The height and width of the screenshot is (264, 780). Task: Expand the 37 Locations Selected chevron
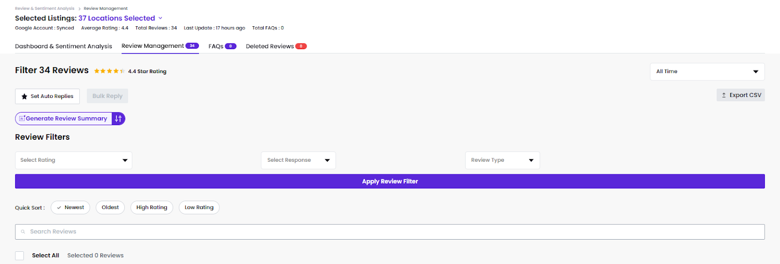click(x=160, y=18)
